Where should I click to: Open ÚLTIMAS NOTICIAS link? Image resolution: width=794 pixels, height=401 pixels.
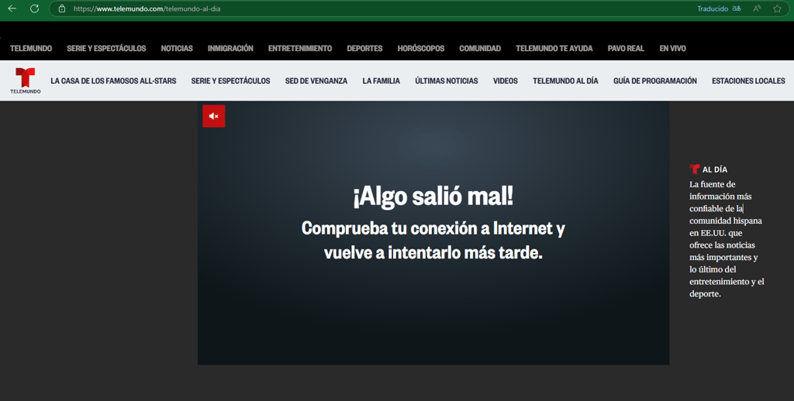click(x=447, y=81)
